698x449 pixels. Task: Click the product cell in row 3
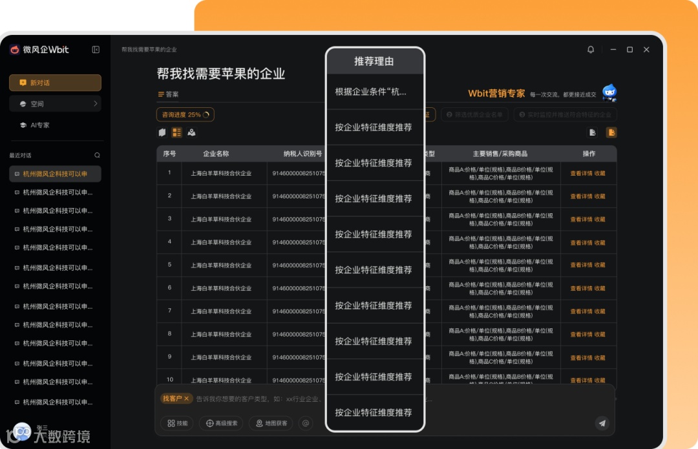[501, 220]
